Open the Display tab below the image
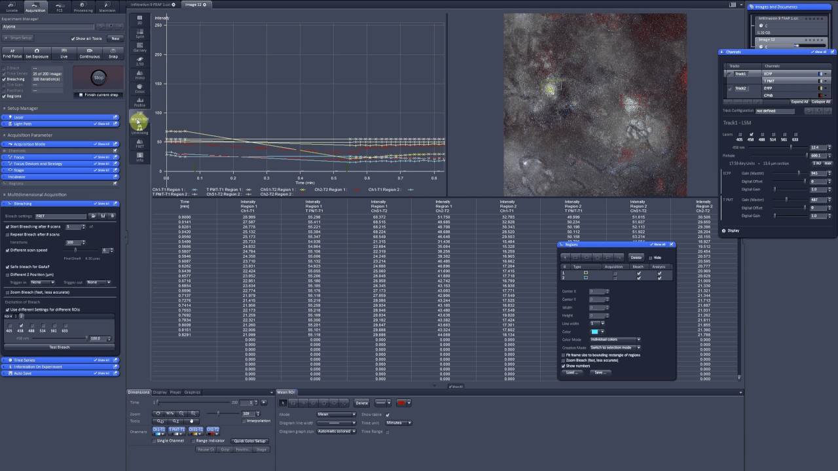Viewport: 838px width, 471px height. tap(160, 392)
